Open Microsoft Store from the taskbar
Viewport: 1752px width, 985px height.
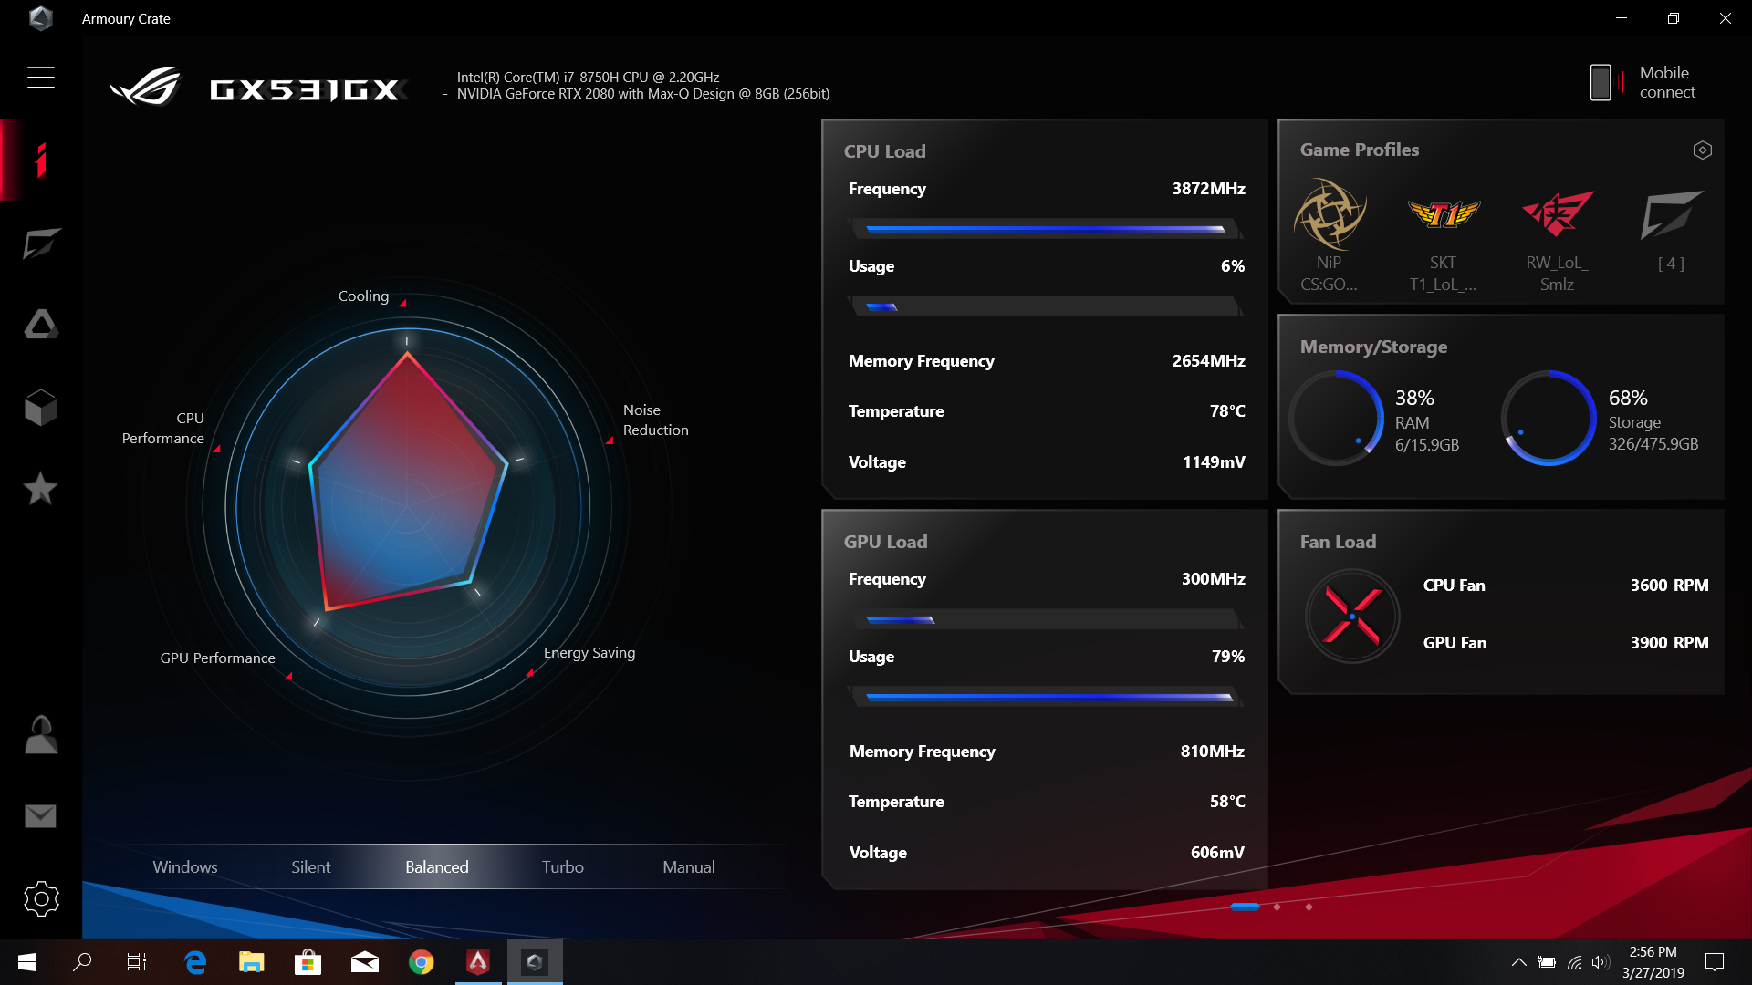pyautogui.click(x=308, y=962)
